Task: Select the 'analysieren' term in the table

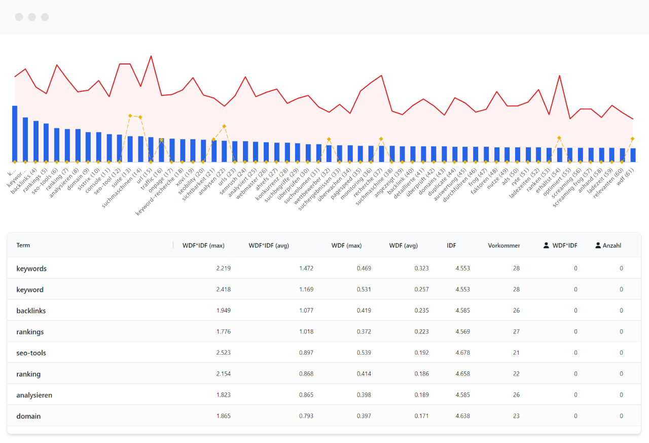Action: [34, 395]
